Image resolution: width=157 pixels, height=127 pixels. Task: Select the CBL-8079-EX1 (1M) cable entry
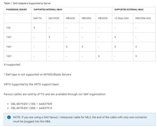pyautogui.click(x=31, y=104)
